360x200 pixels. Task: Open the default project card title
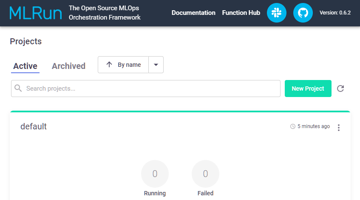pyautogui.click(x=34, y=126)
